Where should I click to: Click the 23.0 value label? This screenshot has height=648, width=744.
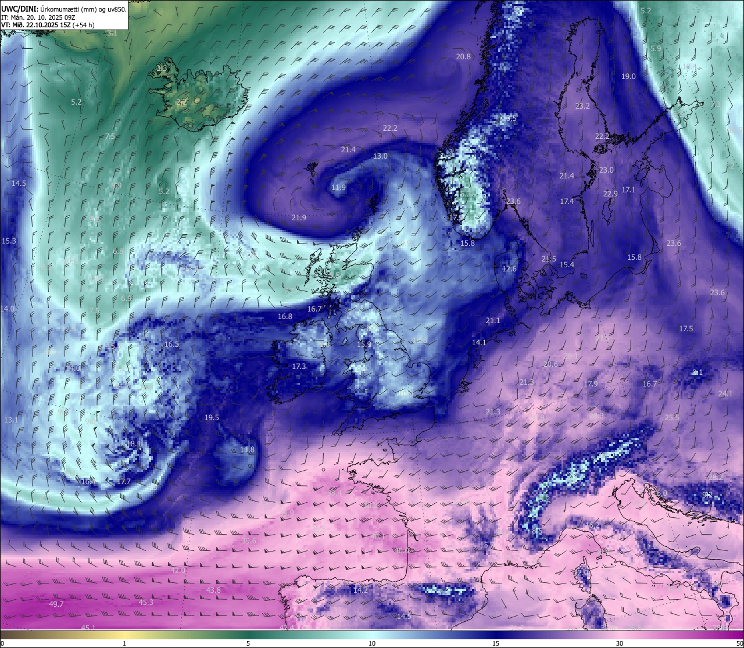click(606, 170)
